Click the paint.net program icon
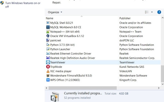 click(x=48, y=40)
